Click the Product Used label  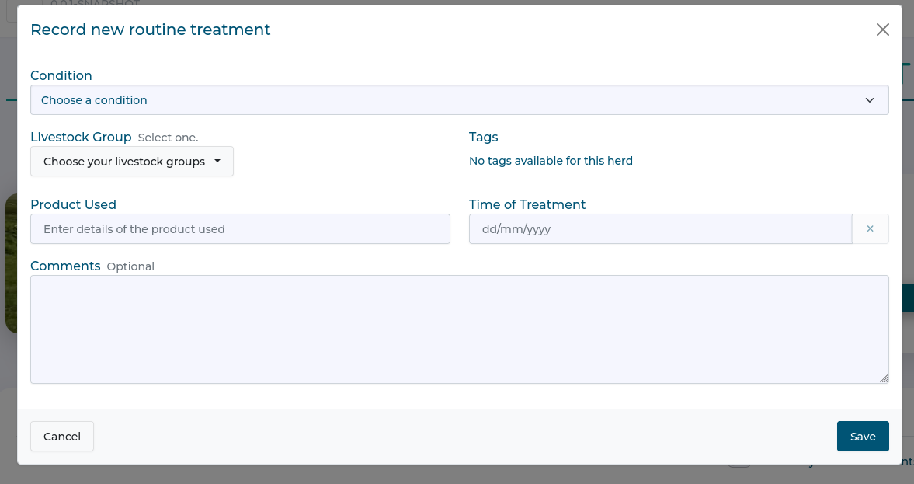pos(73,204)
